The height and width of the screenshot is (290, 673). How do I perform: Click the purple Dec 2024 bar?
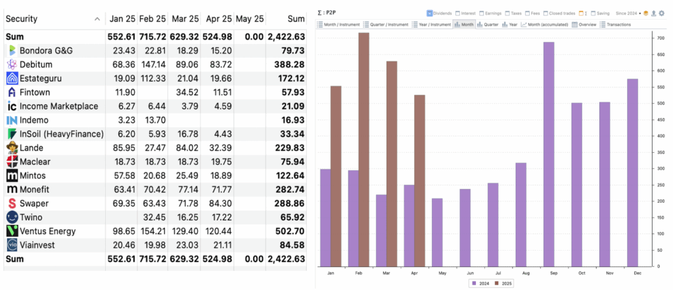point(632,173)
